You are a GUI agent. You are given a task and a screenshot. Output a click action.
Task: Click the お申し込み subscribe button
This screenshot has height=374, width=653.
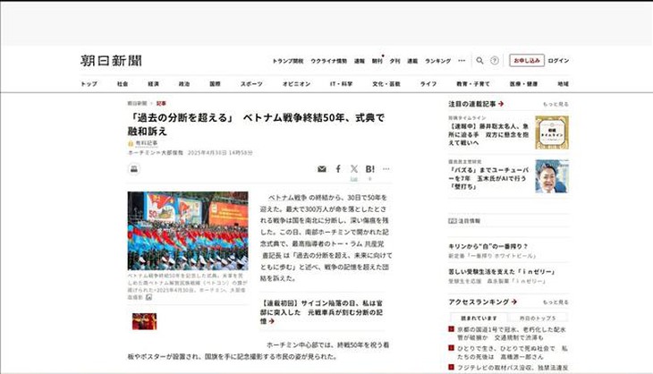pyautogui.click(x=527, y=60)
